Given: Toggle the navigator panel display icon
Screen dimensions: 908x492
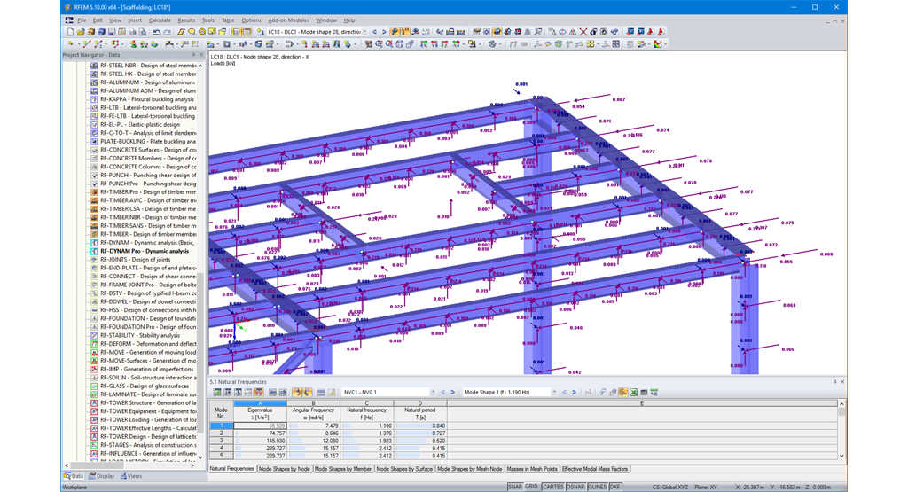Looking at the screenshot, I should 236,32.
